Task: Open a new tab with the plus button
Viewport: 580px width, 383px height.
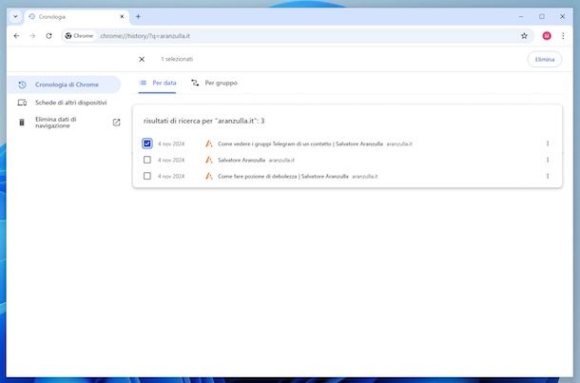Action: click(x=138, y=17)
